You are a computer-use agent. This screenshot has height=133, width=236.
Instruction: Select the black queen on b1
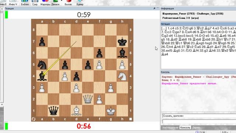(53, 111)
